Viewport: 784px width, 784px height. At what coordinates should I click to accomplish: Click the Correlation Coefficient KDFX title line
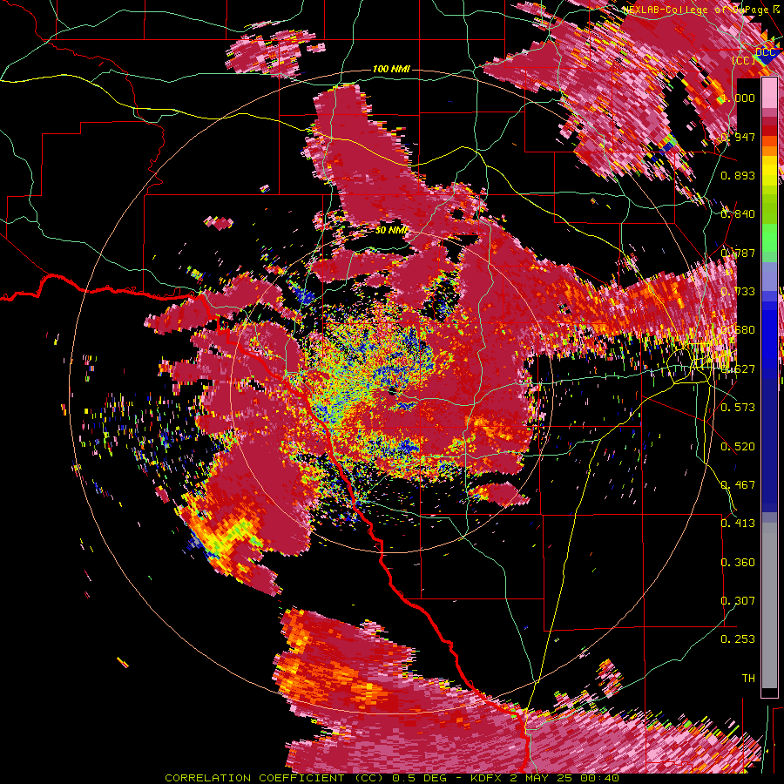[x=392, y=778]
